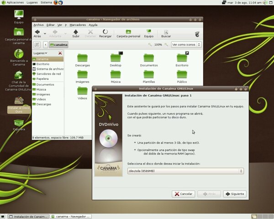Click the network icon in top panel
This screenshot has height=219, width=274.
click(224, 2)
